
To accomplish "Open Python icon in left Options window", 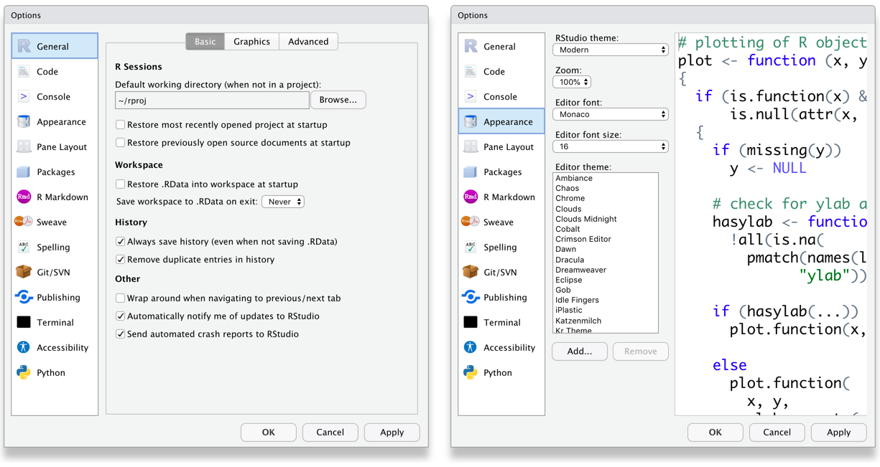I will [24, 372].
